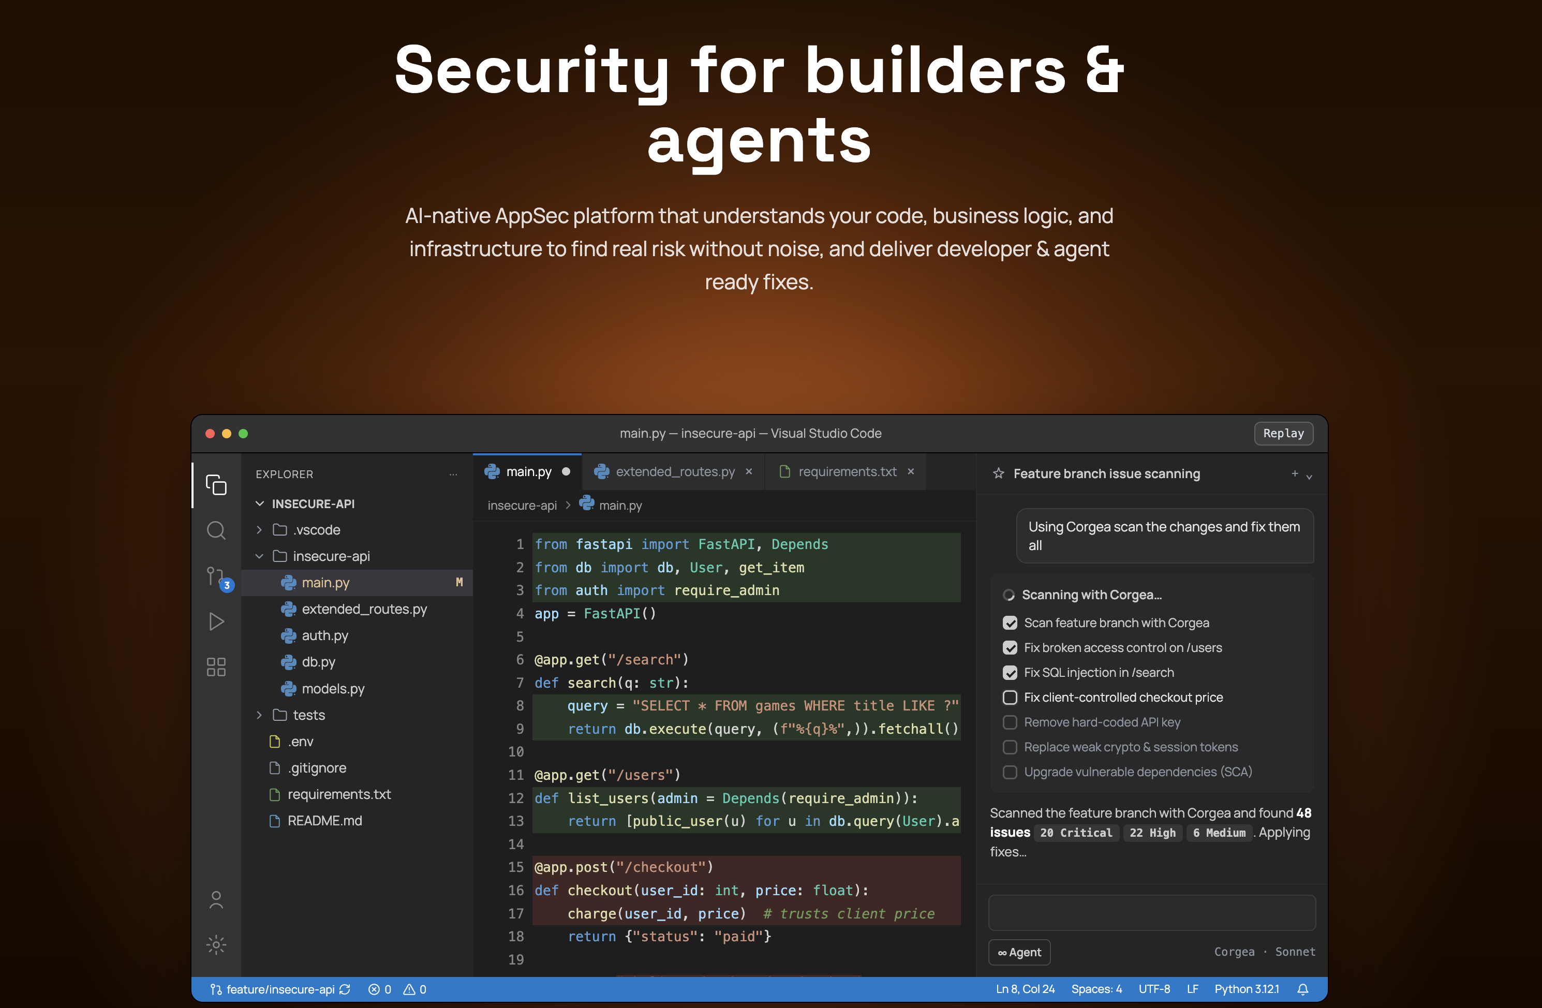The image size is (1542, 1008).
Task: Click the warnings count icon in status bar
Action: (x=409, y=989)
